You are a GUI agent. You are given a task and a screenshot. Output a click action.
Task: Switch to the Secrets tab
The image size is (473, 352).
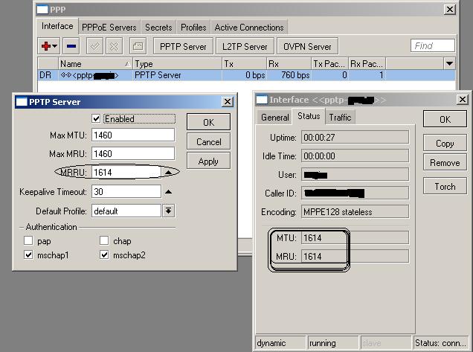[x=158, y=28]
